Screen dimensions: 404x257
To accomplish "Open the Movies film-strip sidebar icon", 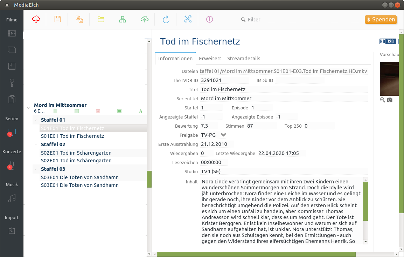I will click(12, 33).
